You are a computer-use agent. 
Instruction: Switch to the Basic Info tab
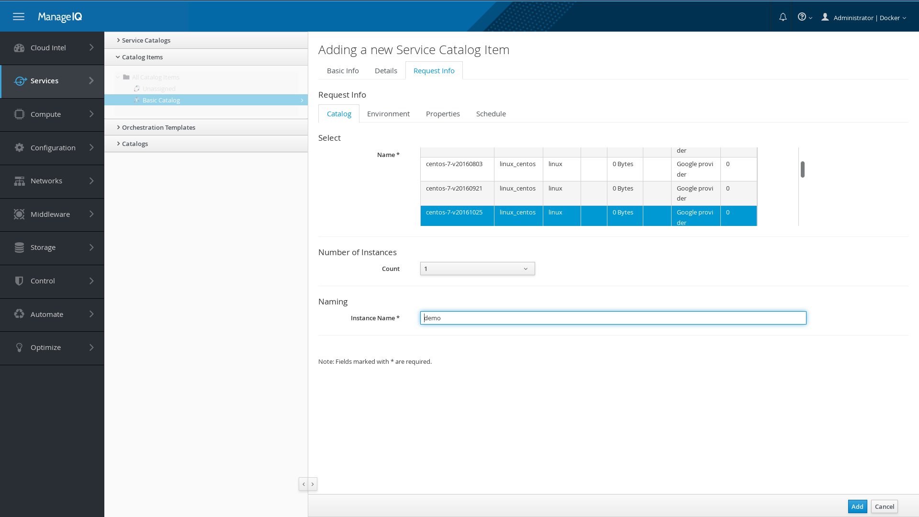(x=343, y=70)
